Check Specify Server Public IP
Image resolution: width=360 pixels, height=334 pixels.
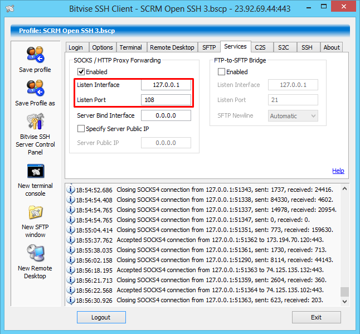(81, 129)
